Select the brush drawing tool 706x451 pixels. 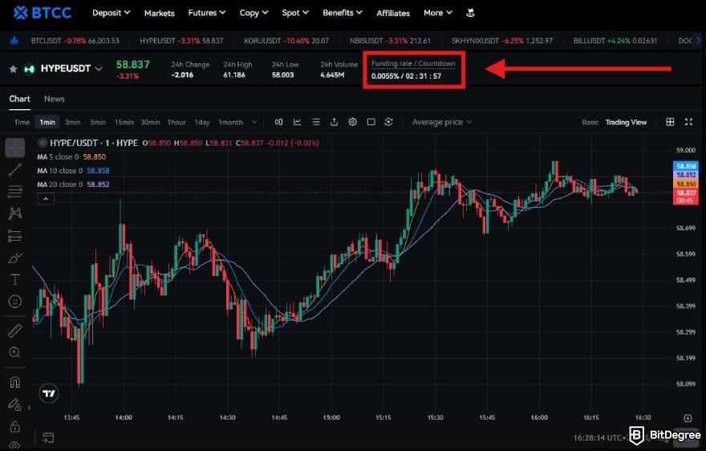[15, 258]
